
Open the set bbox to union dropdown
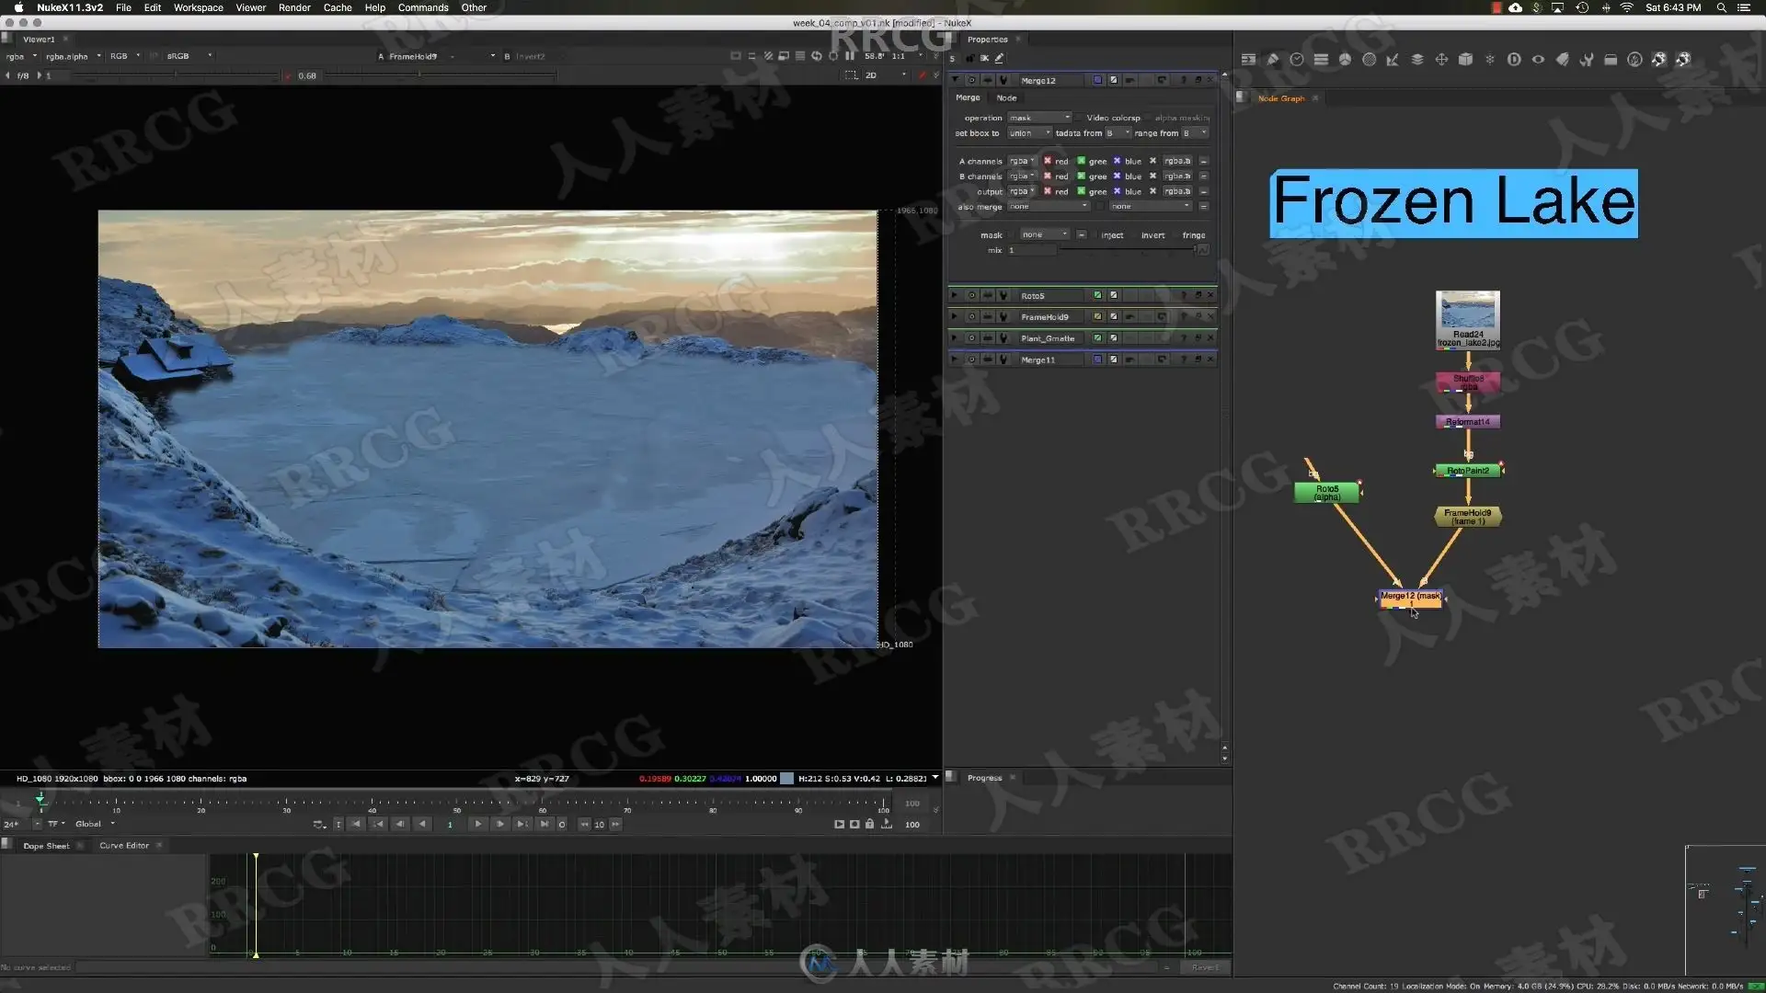click(x=1030, y=133)
